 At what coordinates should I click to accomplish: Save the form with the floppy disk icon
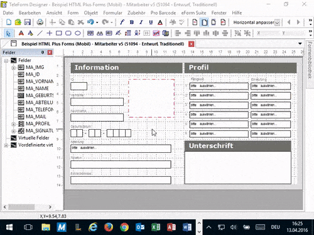[28, 22]
